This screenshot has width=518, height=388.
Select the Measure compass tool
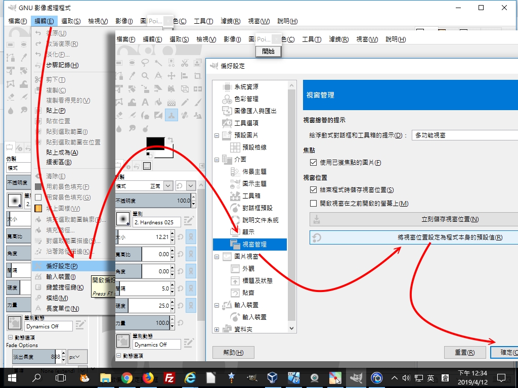click(158, 76)
